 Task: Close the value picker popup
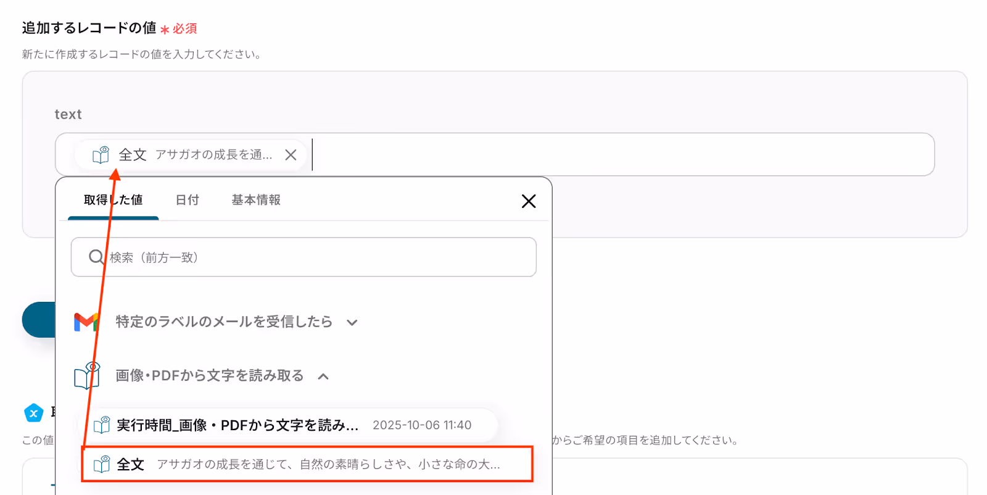pos(529,201)
